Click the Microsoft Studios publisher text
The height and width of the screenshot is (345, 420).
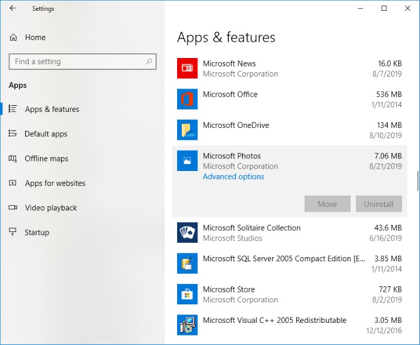click(232, 238)
